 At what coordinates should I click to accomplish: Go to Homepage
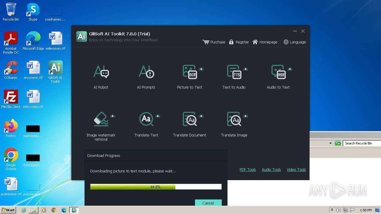click(x=265, y=42)
